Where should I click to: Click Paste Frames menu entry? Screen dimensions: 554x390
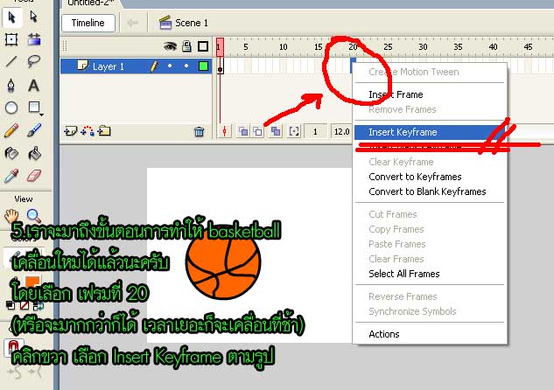point(430,244)
